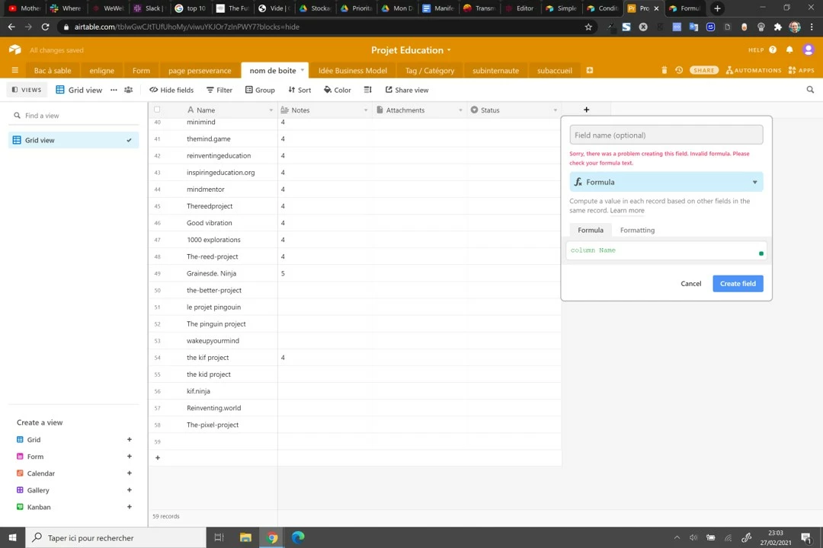The image size is (823, 548).
Task: Open the search magnifier in view bar
Action: (x=810, y=90)
